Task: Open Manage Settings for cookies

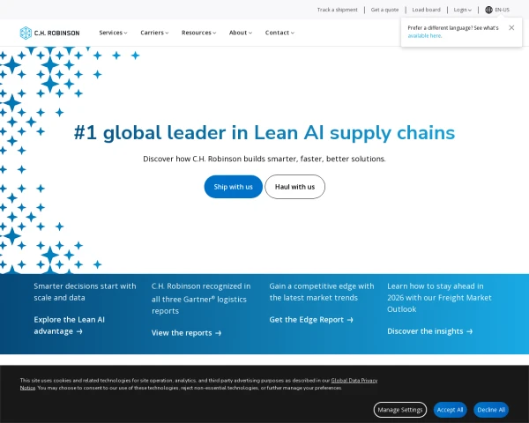Action: 399,410
